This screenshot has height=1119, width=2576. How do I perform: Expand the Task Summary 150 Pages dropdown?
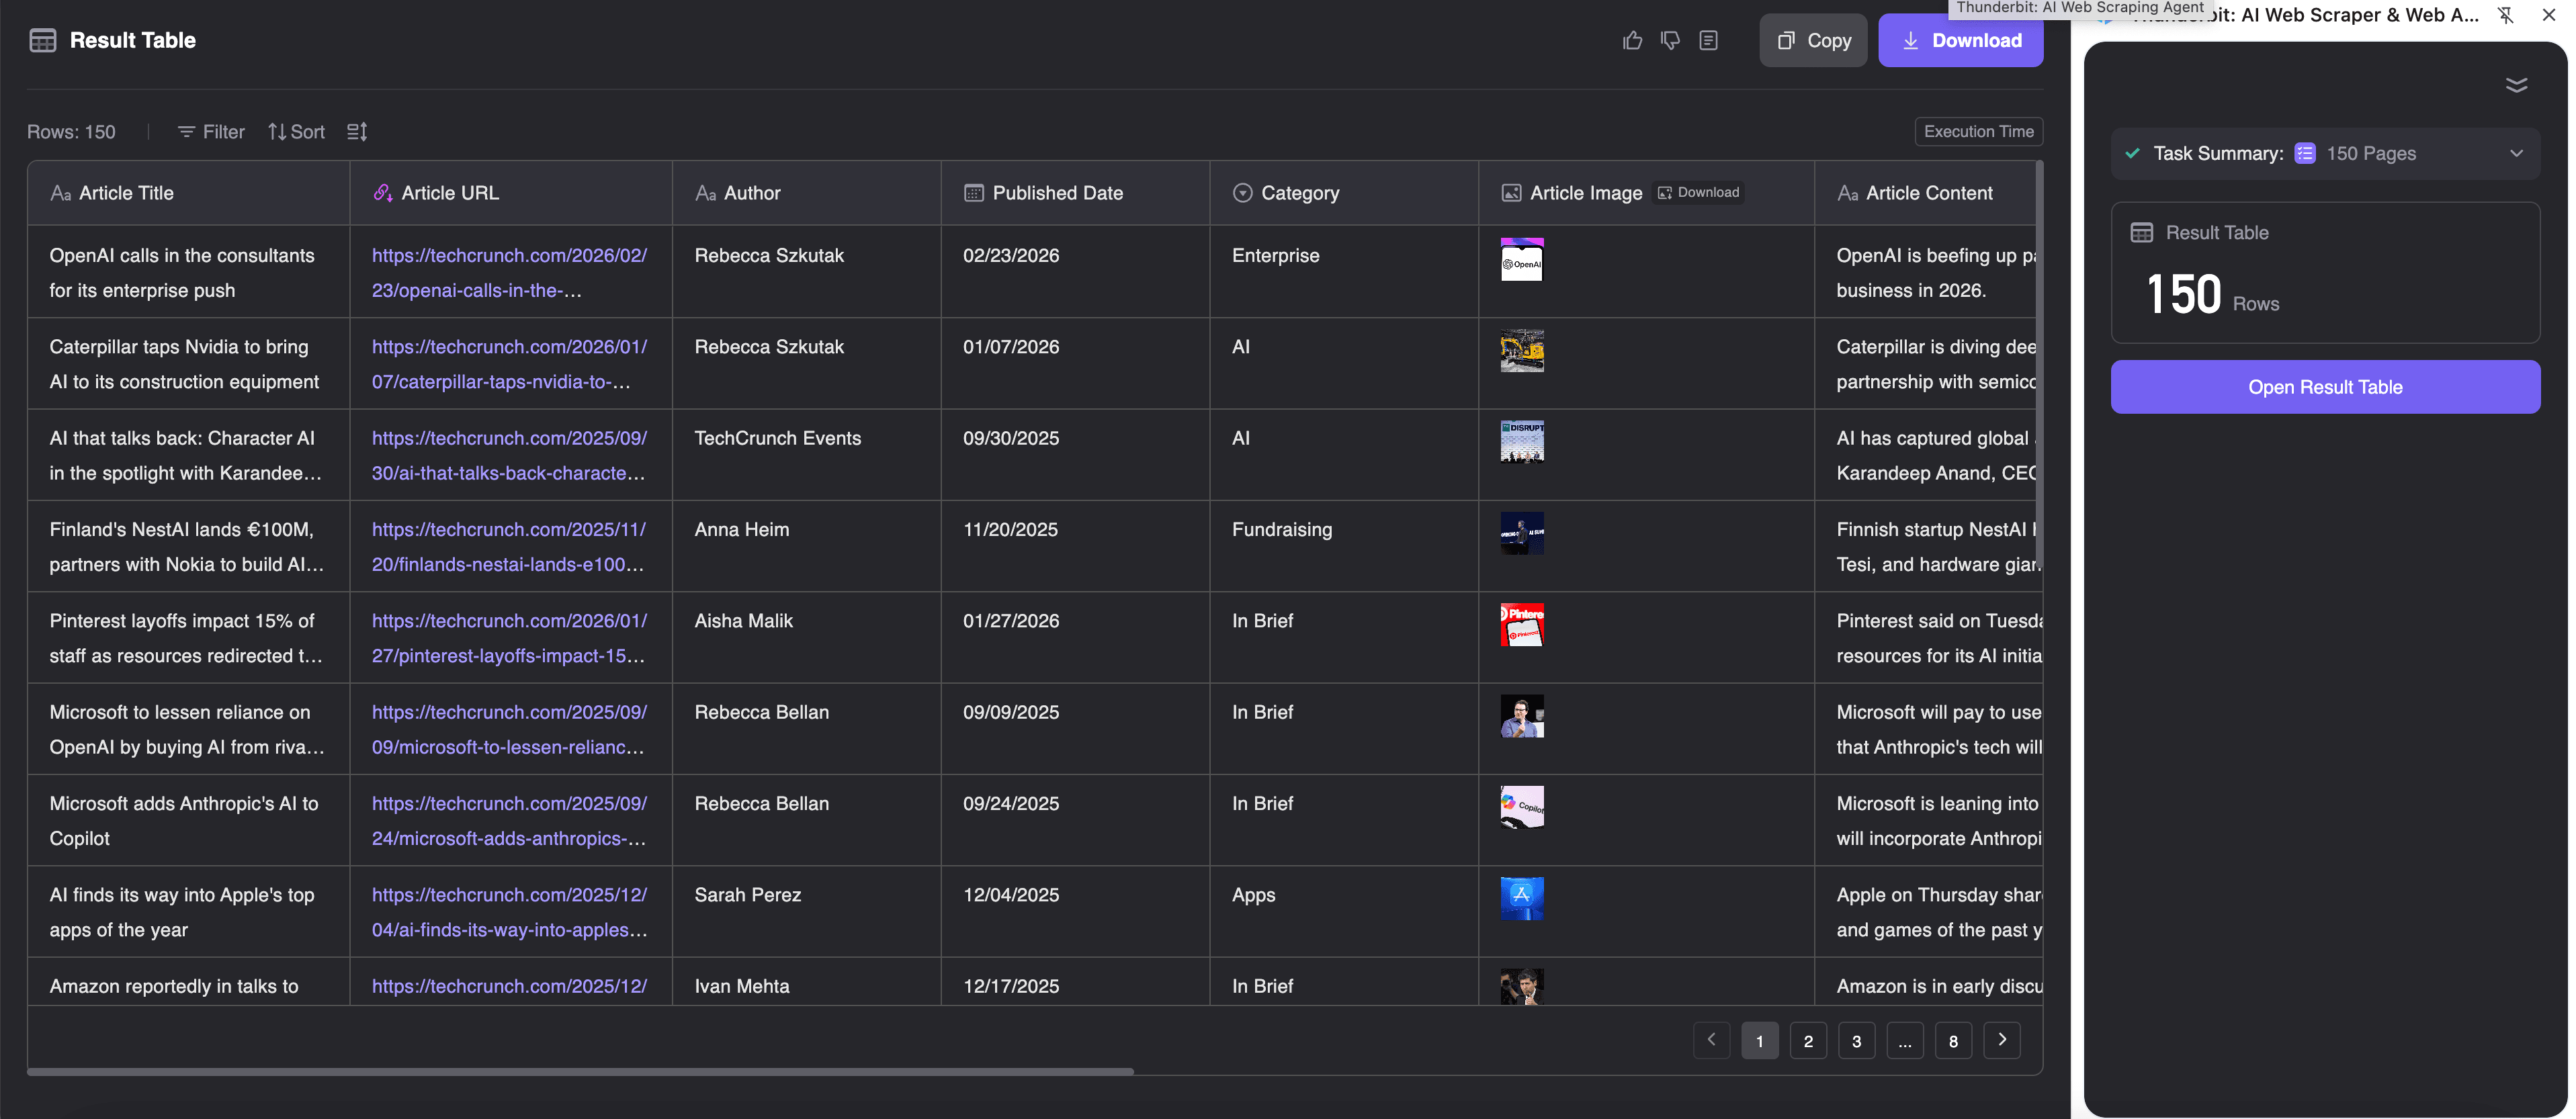coord(2517,153)
